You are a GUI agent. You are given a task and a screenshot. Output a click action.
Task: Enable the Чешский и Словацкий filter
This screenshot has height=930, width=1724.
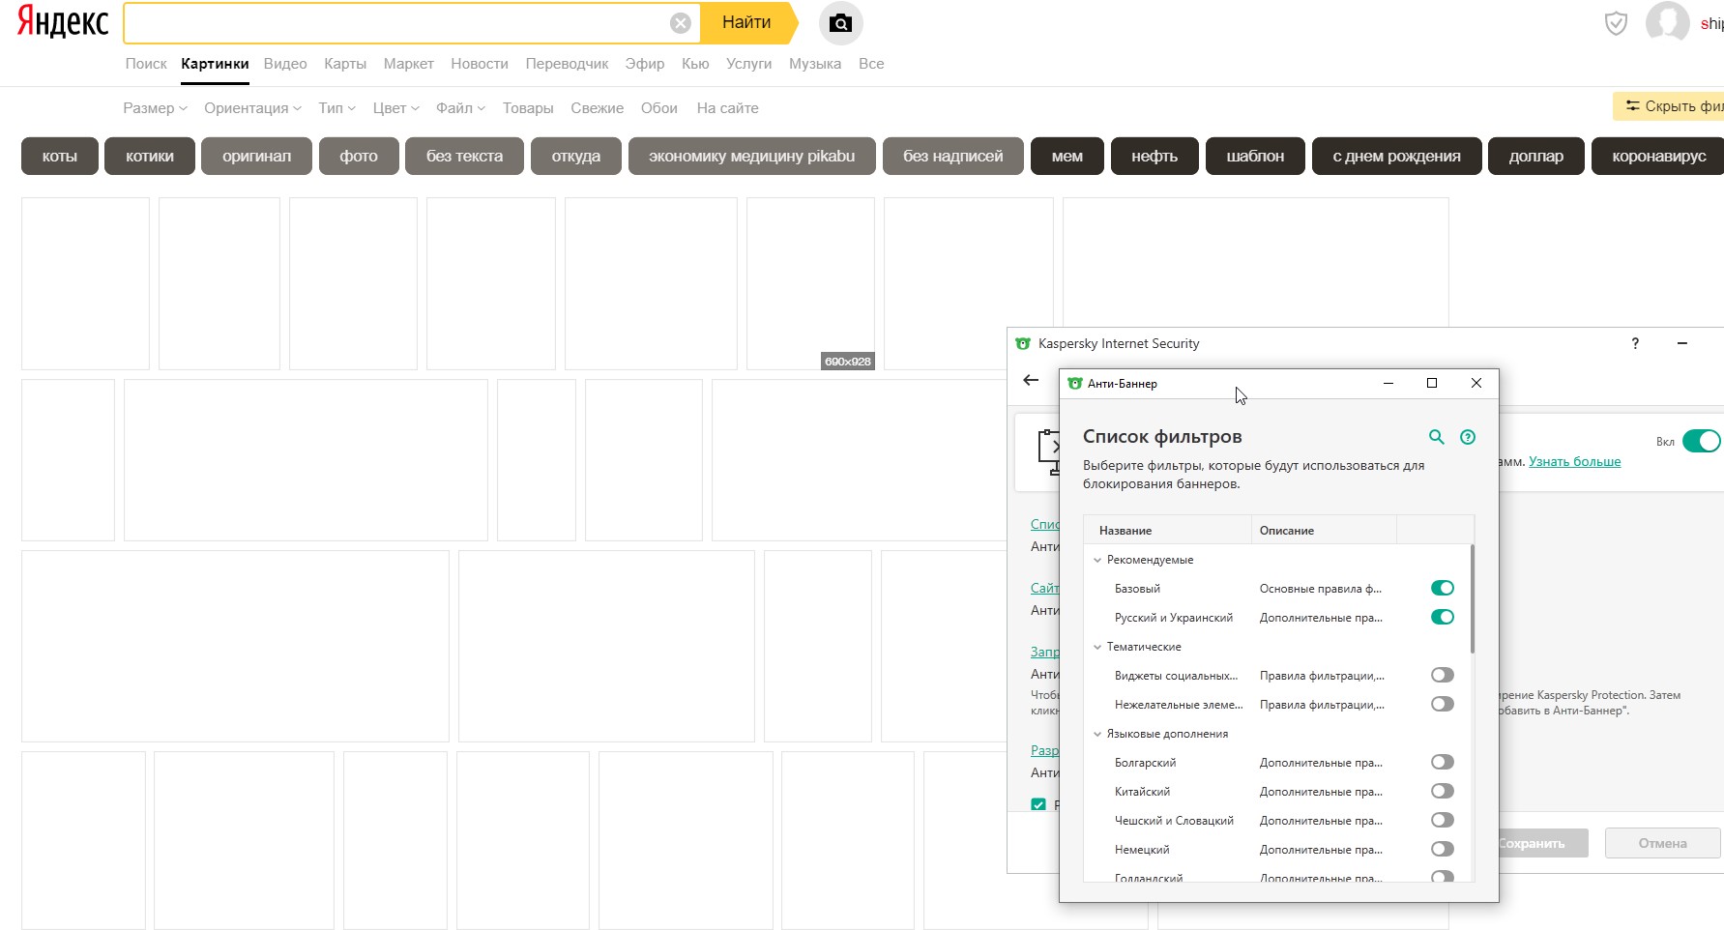click(1443, 820)
